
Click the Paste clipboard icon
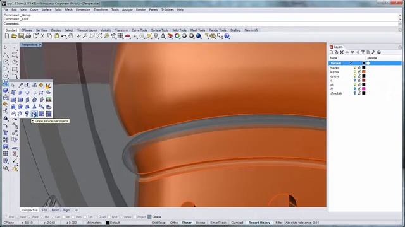click(56, 37)
